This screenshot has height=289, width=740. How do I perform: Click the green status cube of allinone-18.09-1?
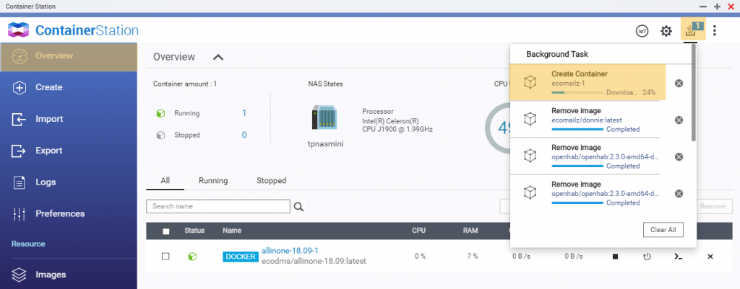192,257
